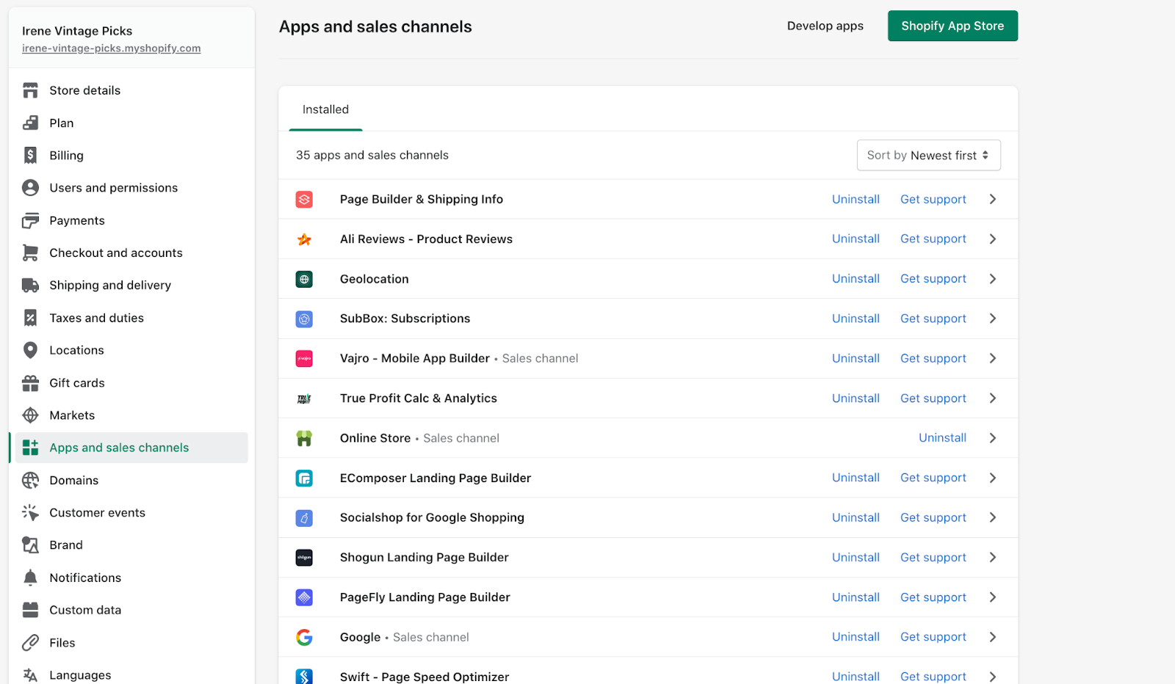This screenshot has width=1175, height=684.
Task: Click the Shopify App Store button
Action: click(x=952, y=26)
